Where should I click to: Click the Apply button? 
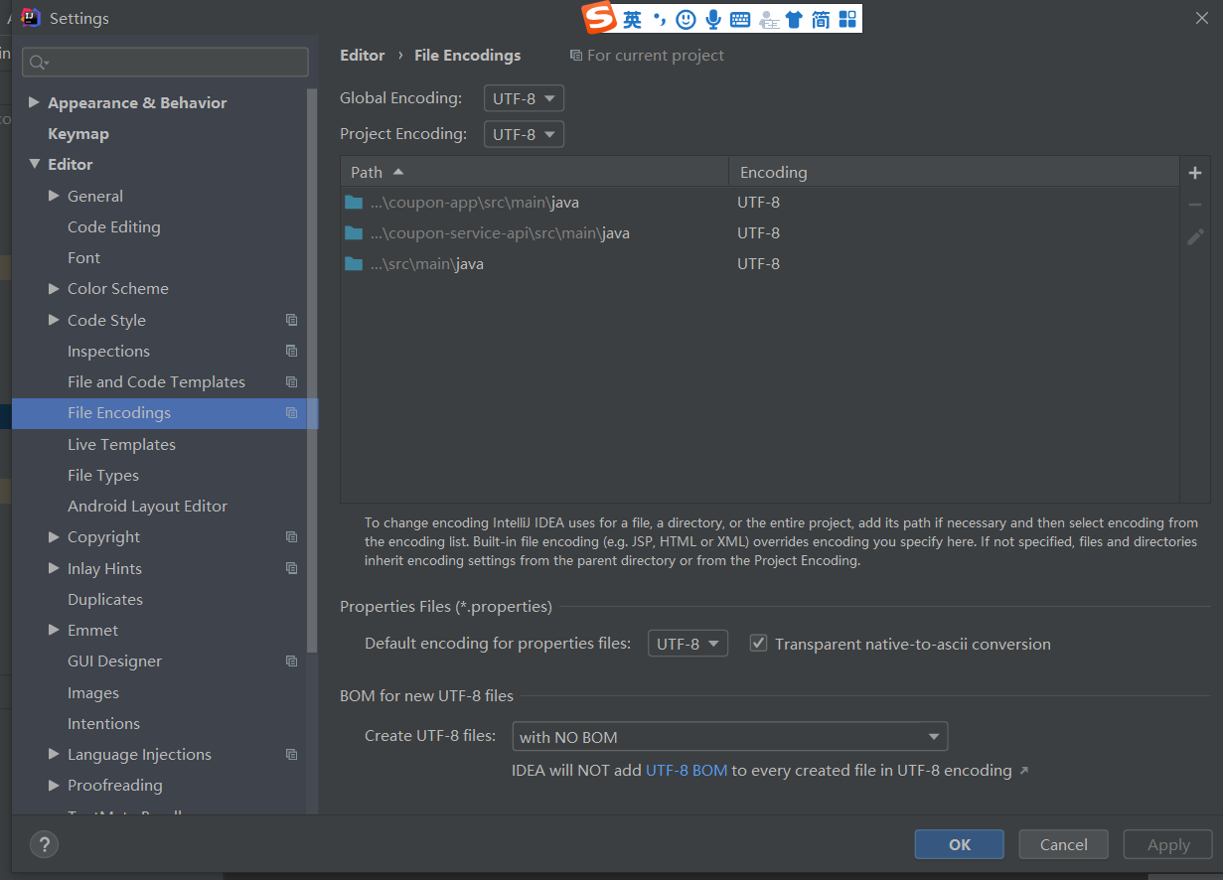coord(1168,844)
